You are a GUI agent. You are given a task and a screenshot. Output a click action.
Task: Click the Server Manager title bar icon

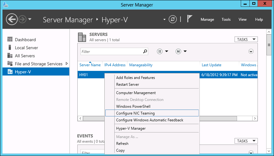(6, 5)
